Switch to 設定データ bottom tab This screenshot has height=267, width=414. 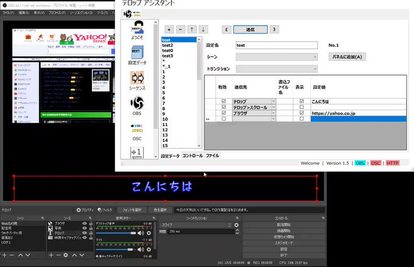pyautogui.click(x=170, y=156)
